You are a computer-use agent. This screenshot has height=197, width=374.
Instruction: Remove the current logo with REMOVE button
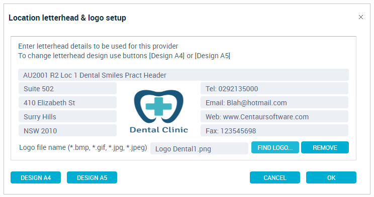click(325, 147)
